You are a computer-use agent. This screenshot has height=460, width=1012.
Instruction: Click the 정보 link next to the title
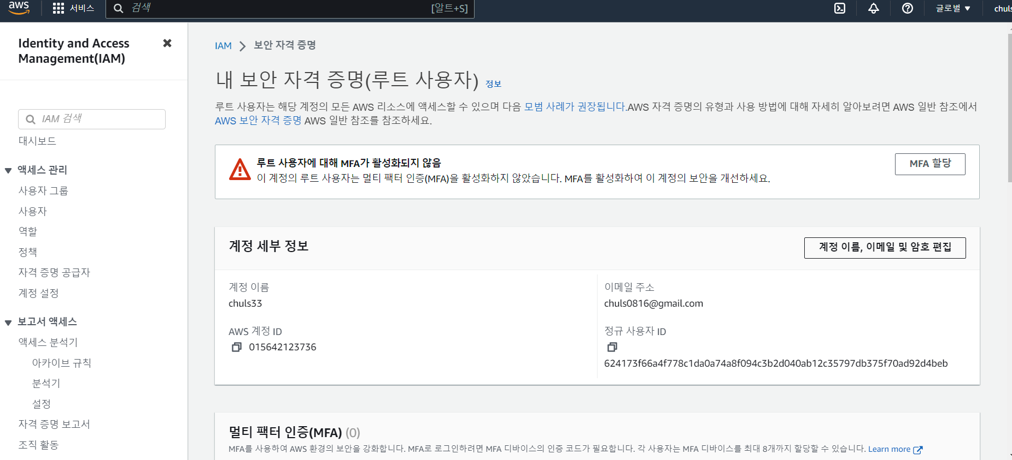(493, 83)
